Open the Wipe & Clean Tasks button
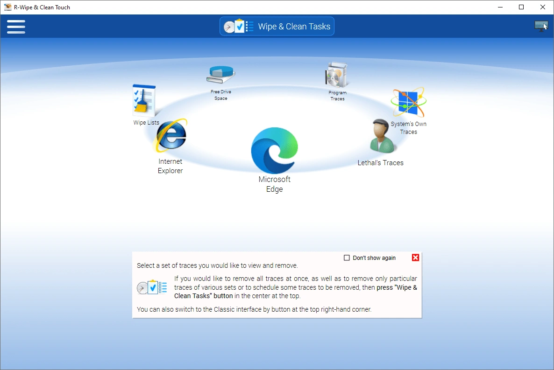This screenshot has height=370, width=554. [x=277, y=26]
